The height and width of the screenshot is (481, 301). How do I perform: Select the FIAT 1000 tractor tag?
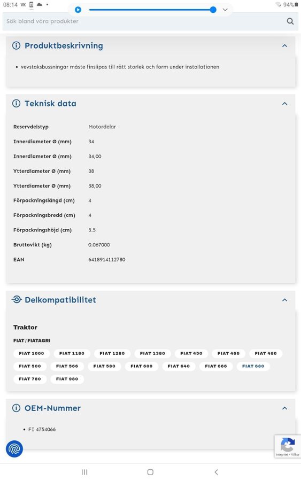tap(32, 353)
